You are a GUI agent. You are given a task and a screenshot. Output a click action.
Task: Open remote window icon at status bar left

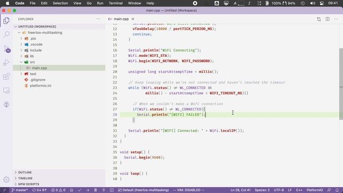coord(4,190)
